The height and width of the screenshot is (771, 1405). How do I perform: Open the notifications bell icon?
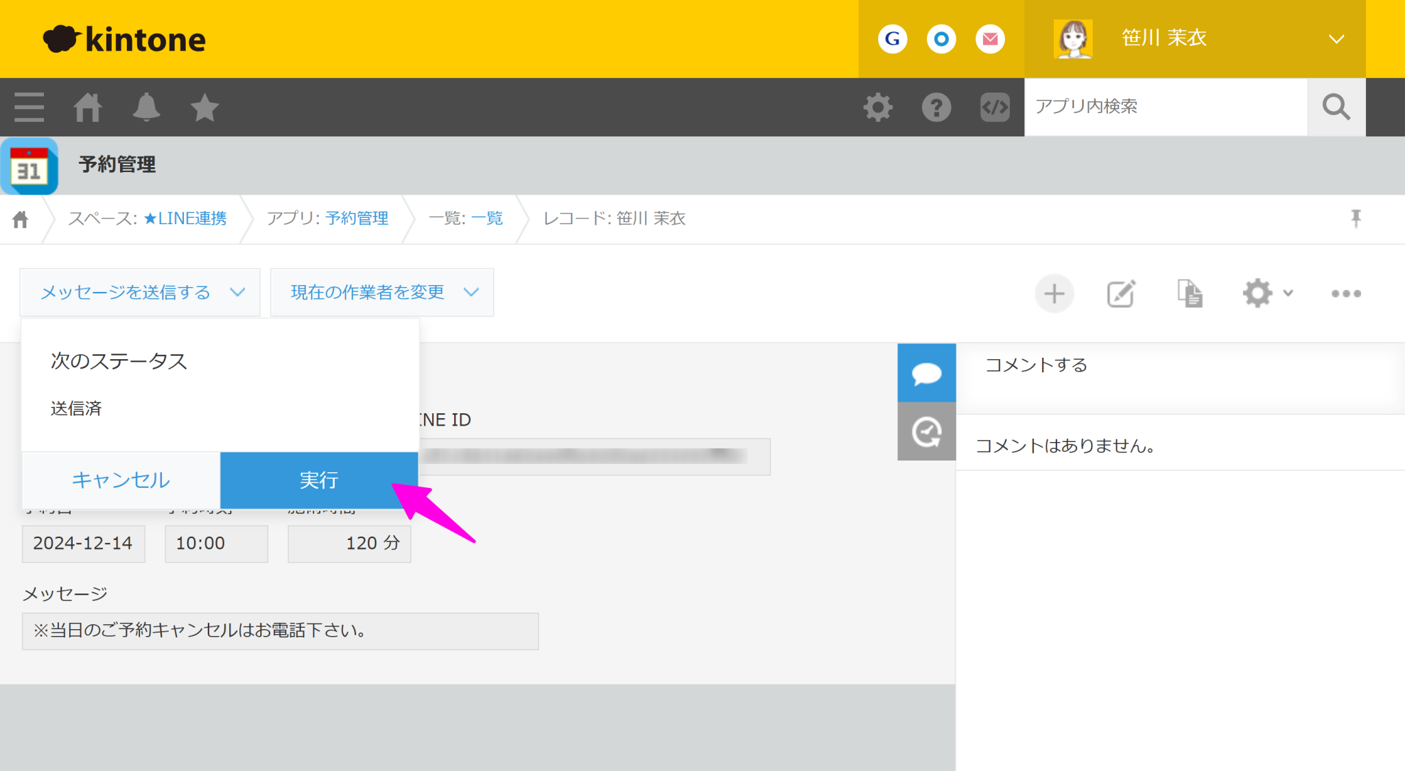(146, 107)
